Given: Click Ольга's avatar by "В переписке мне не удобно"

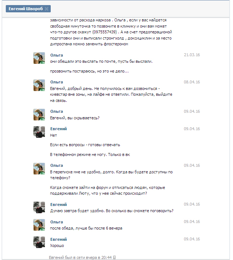Looking at the screenshot, I should click(x=39, y=169).
